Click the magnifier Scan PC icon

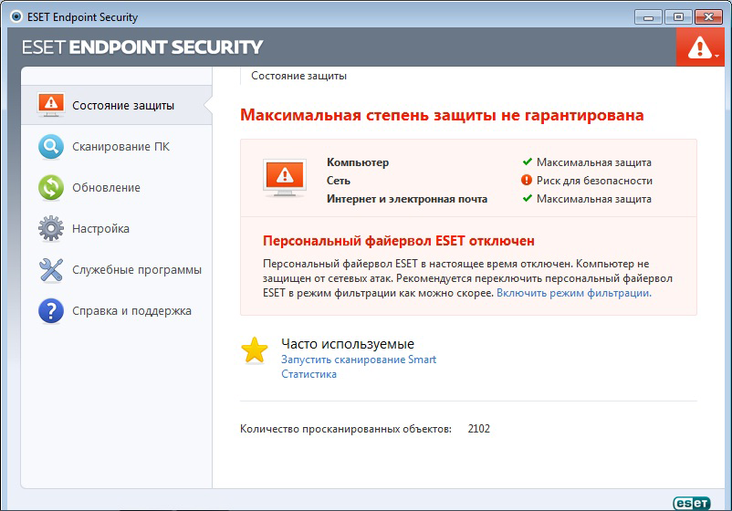[x=51, y=146]
